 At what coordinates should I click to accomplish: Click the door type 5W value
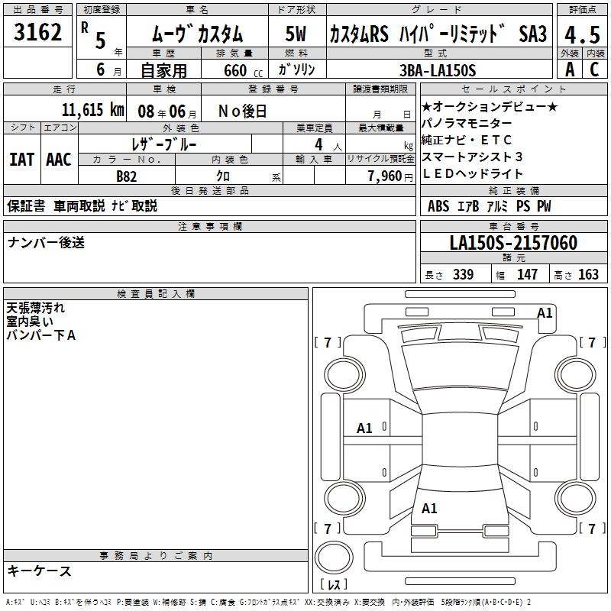click(x=296, y=34)
